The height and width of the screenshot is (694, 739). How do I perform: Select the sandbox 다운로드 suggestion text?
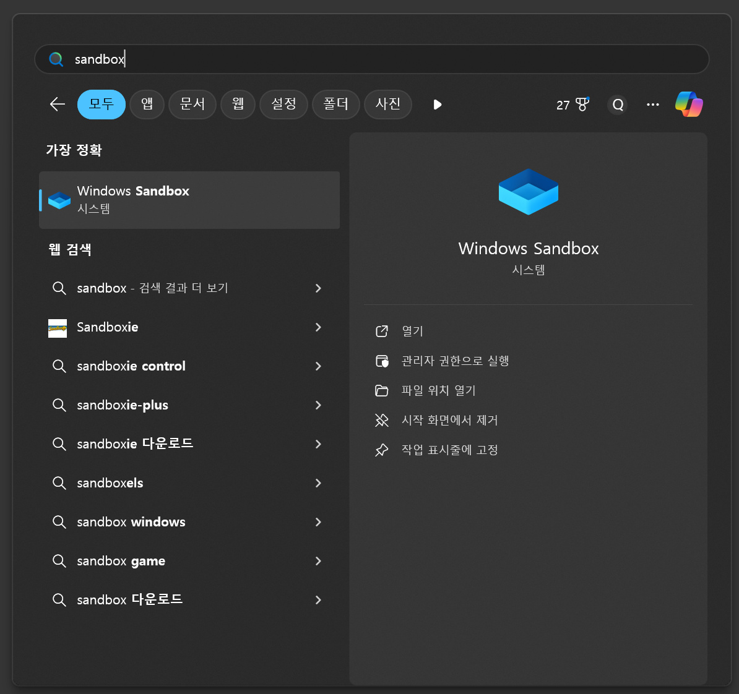tap(130, 600)
